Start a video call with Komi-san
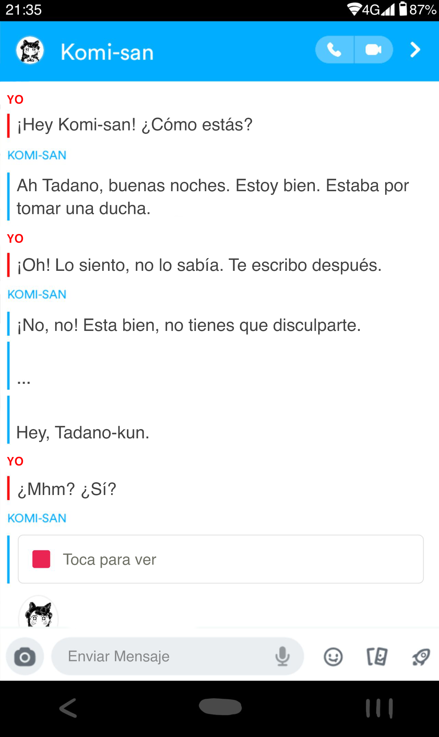 [x=373, y=50]
